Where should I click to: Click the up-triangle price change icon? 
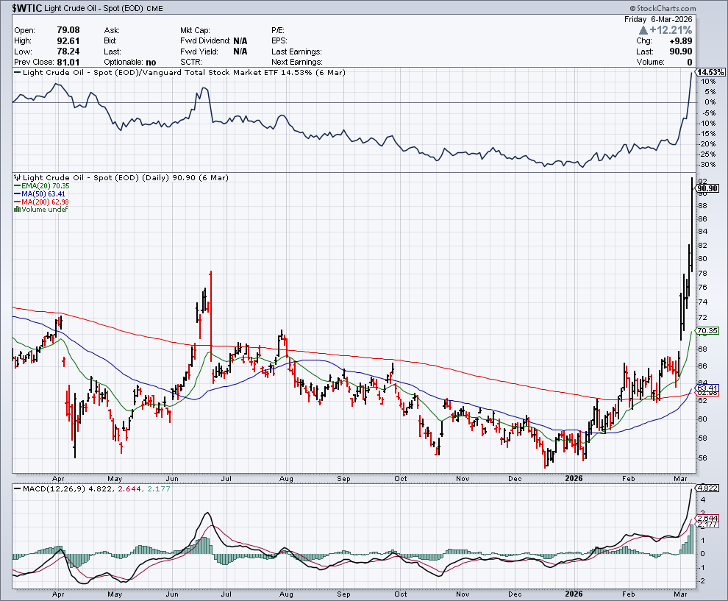point(643,30)
